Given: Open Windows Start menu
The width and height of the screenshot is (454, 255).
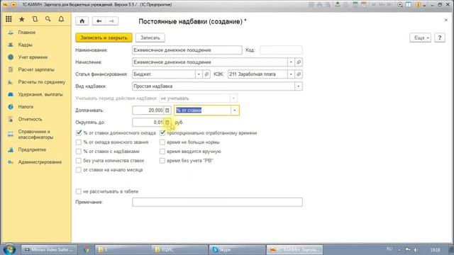Looking at the screenshot, I should tap(9, 249).
